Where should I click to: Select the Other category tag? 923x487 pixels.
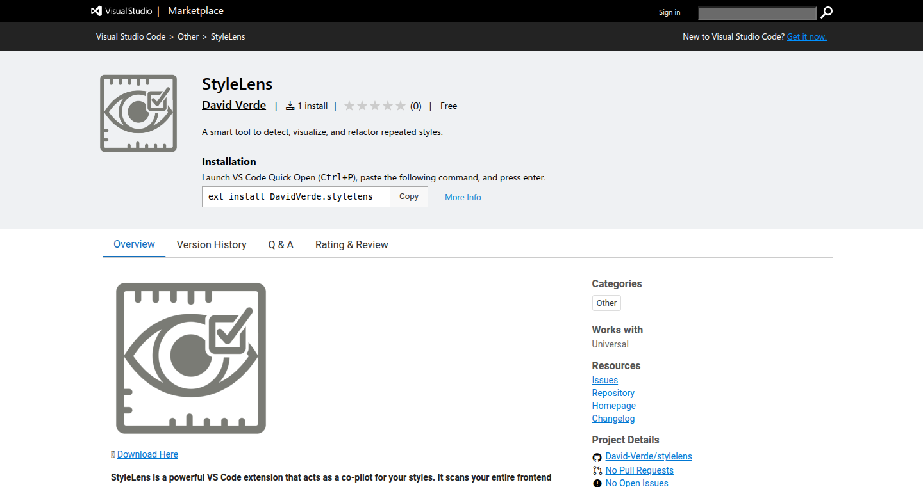tap(606, 303)
